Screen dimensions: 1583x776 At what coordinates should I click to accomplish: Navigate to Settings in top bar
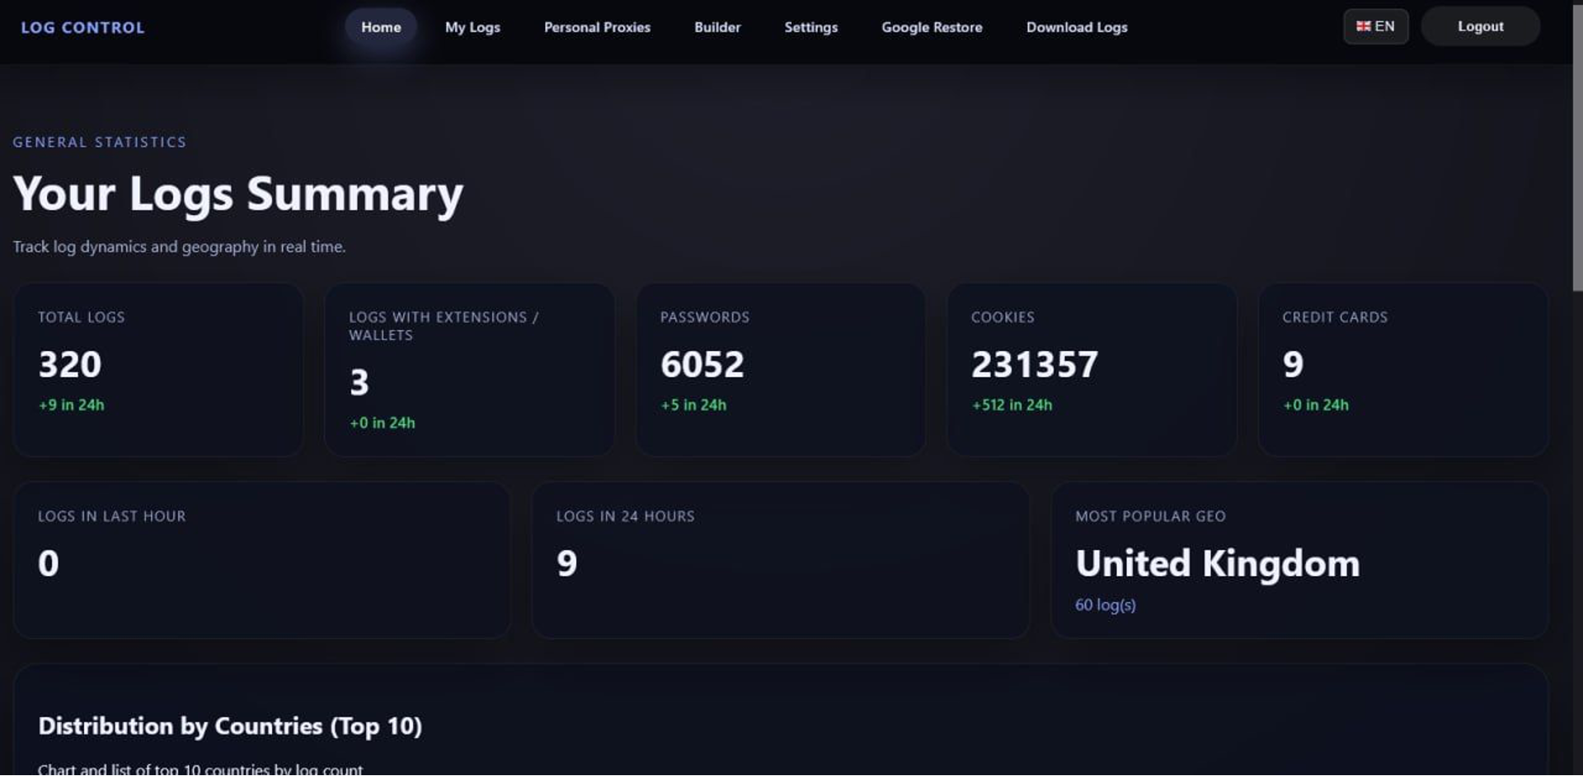pyautogui.click(x=810, y=27)
